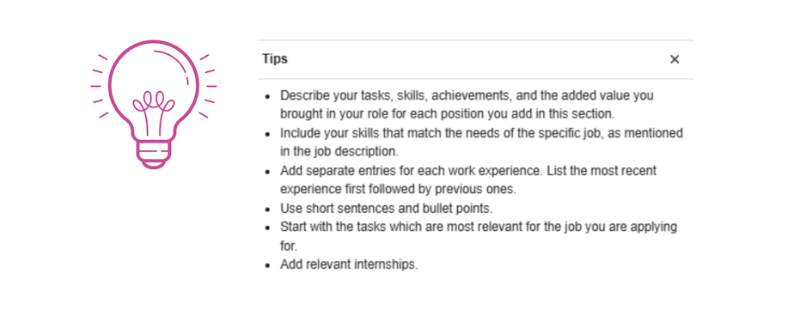The height and width of the screenshot is (334, 812).
Task: Select the "Use short sentences and bullet points" tip
Action: click(x=387, y=209)
